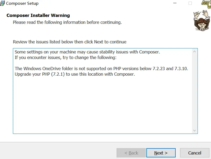
Task: Click 'Please read the following information' text
Action: point(67,22)
